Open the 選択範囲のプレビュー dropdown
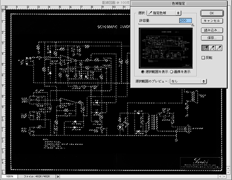 [188, 81]
